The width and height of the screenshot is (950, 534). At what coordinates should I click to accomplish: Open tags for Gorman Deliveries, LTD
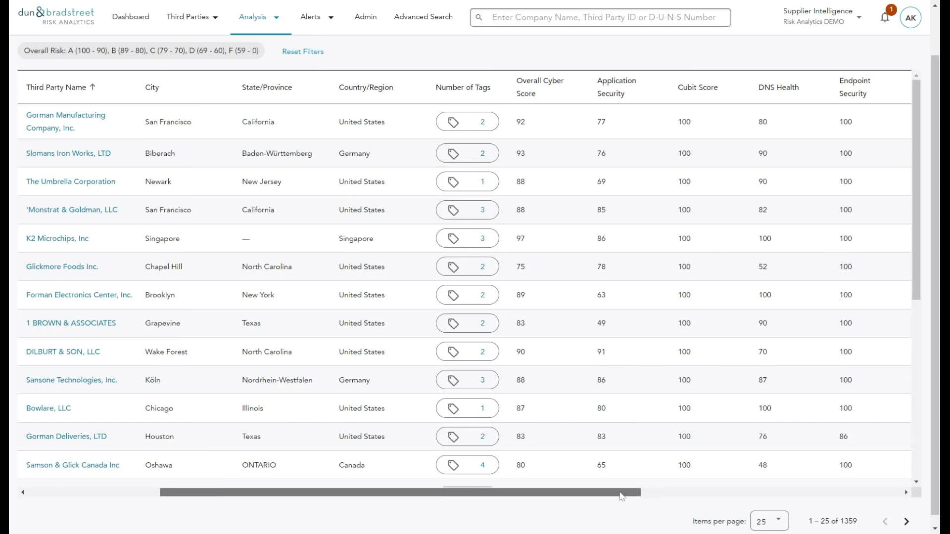pos(467,436)
